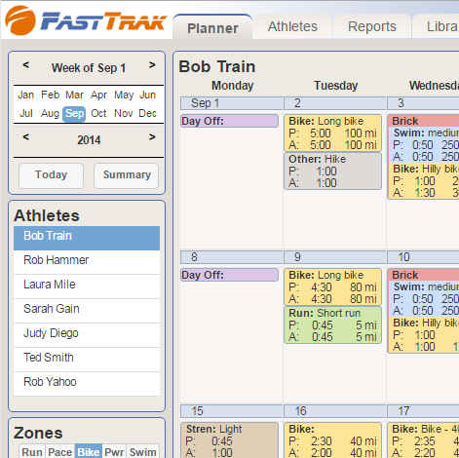Viewport: 459px width, 458px height.
Task: Select month Apr
Action: click(x=98, y=95)
